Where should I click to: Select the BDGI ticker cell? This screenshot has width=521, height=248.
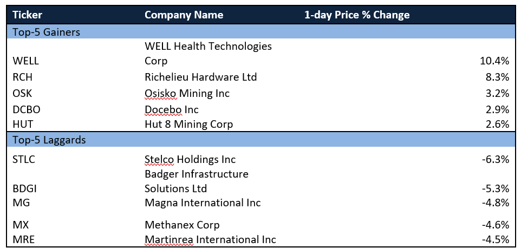(24, 188)
